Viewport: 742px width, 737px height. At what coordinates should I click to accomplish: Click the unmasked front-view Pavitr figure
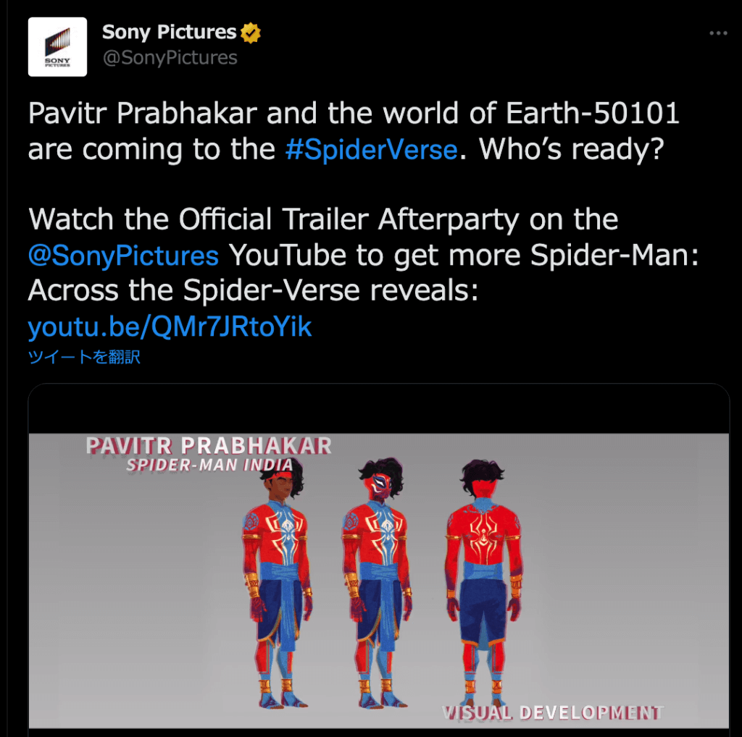click(278, 582)
